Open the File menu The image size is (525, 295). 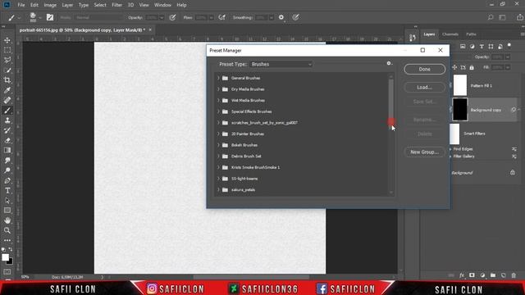coord(21,5)
